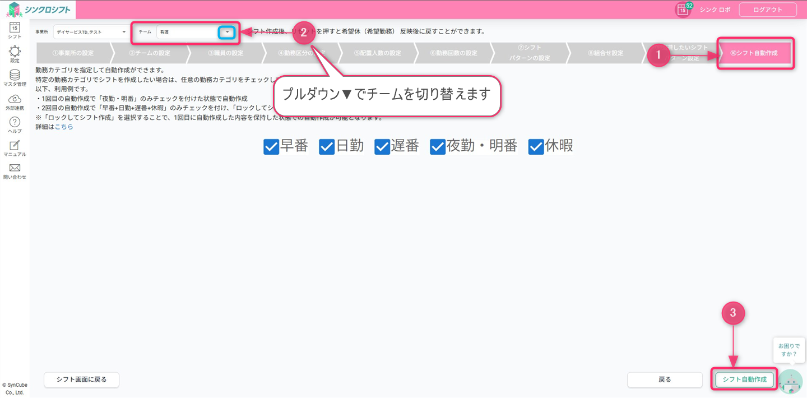Image resolution: width=807 pixels, height=398 pixels.
Task: Open the こちら details link
Action: point(64,127)
